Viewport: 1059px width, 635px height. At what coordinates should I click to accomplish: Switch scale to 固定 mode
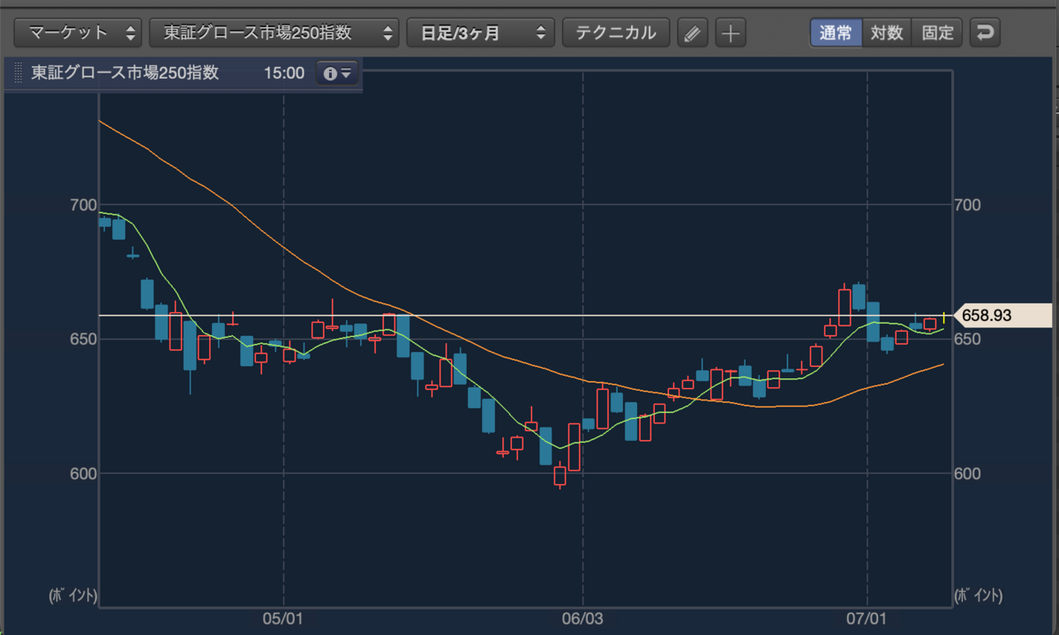point(937,34)
